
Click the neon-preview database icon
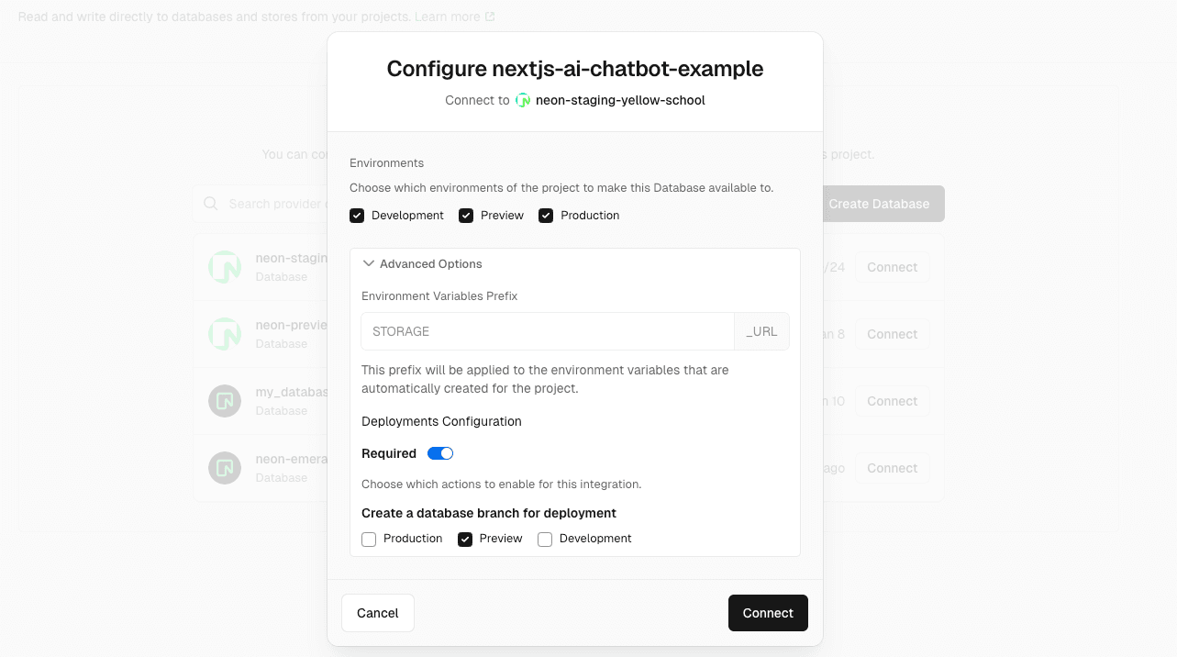[225, 333]
